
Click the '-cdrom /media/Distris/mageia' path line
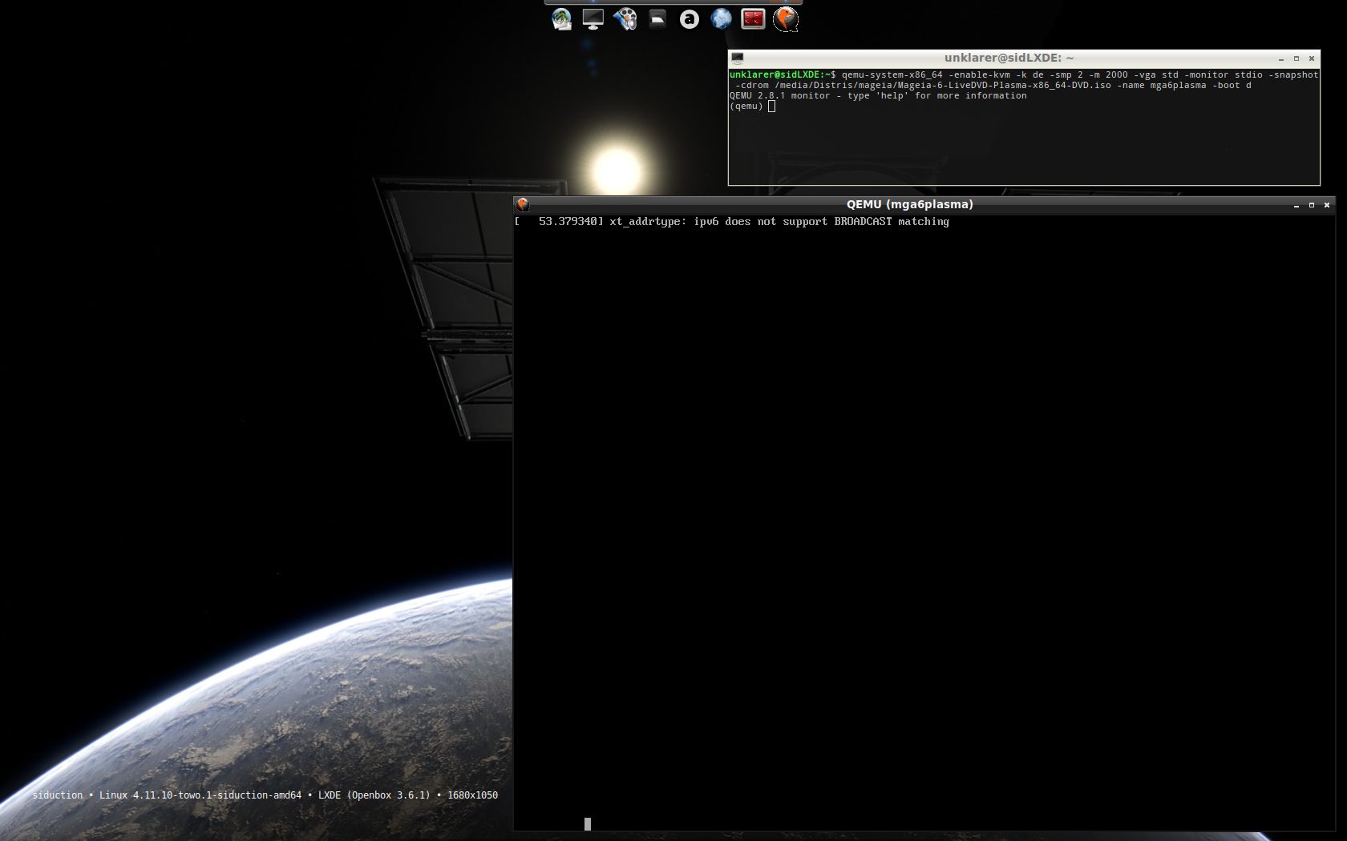(x=993, y=85)
